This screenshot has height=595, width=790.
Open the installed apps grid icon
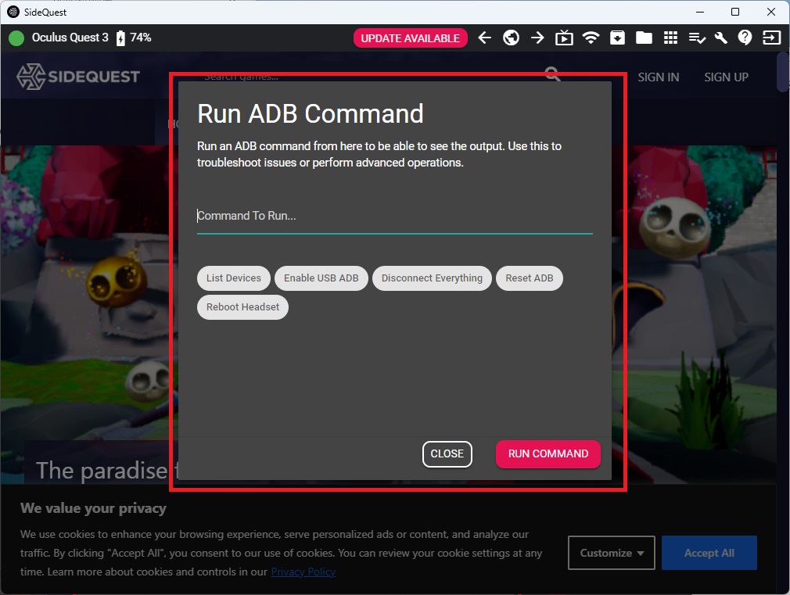click(x=670, y=37)
